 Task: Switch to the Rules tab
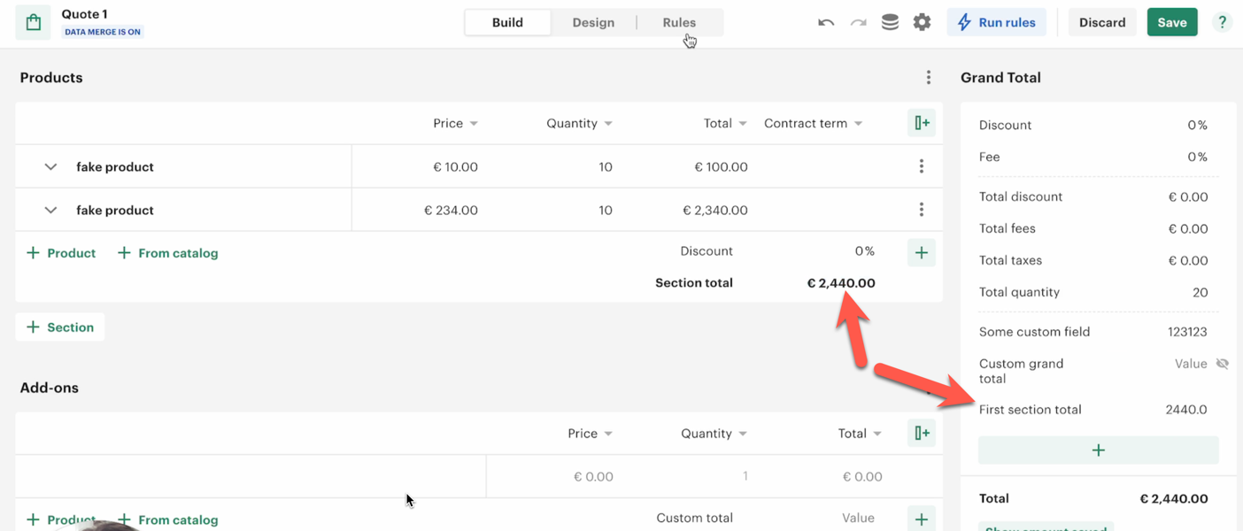point(679,23)
